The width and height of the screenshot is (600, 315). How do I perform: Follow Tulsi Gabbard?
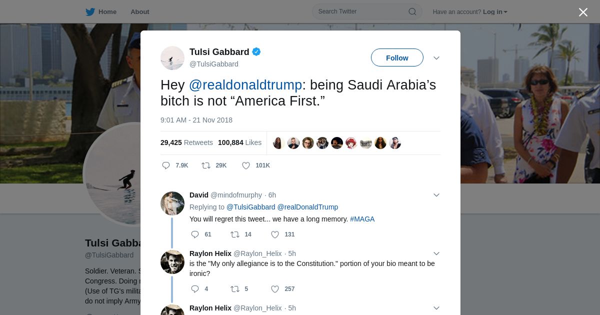click(x=397, y=58)
